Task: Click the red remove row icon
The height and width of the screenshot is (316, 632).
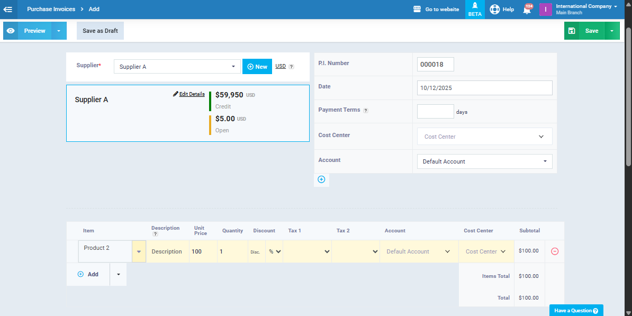Action: [x=555, y=251]
